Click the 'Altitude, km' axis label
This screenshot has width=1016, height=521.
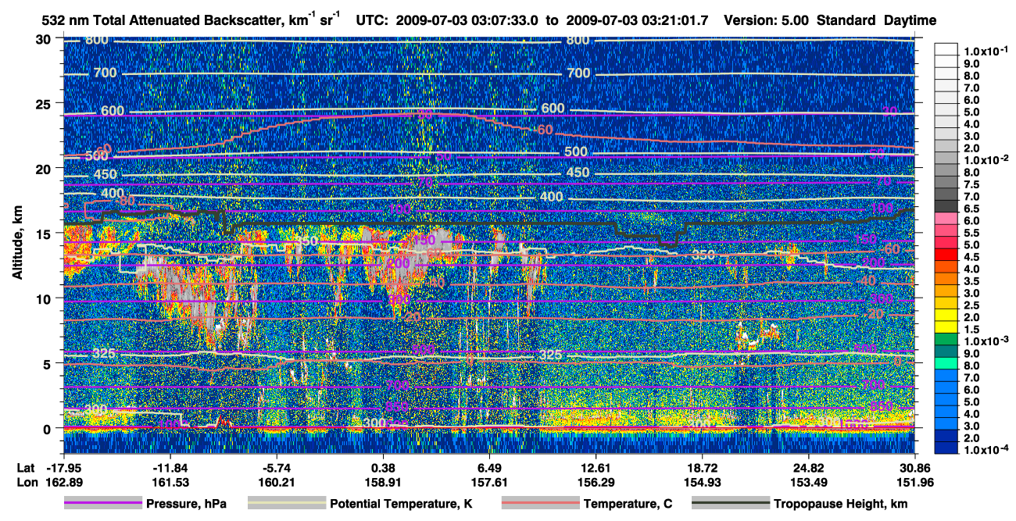click(16, 244)
